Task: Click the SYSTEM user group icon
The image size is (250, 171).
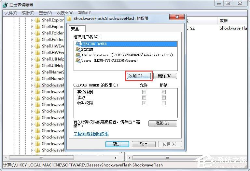Action: 78,49
